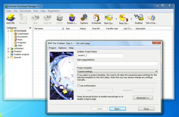This screenshot has height=117, width=179.
Task: Open the Start Queue dropdown arrow
Action: [116, 19]
